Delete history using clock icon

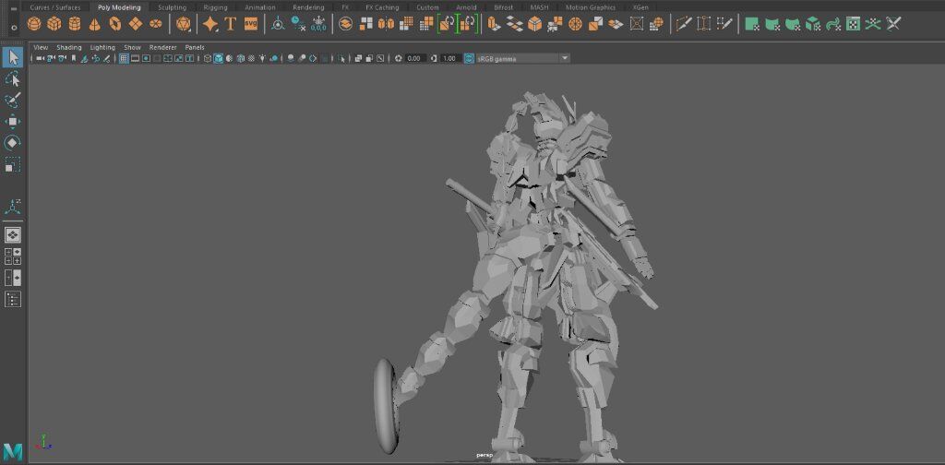point(298,24)
